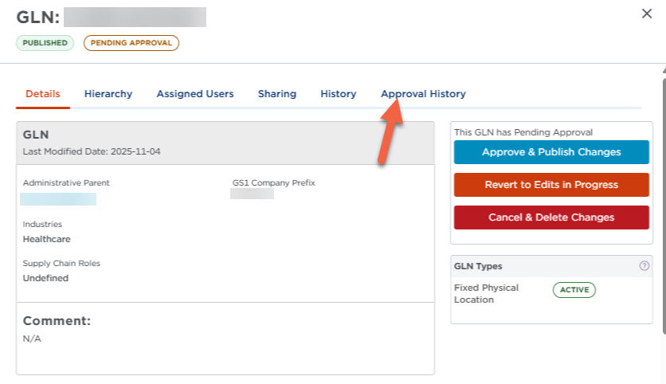Click the Active badge for Fixed Physical Location

[x=574, y=290]
